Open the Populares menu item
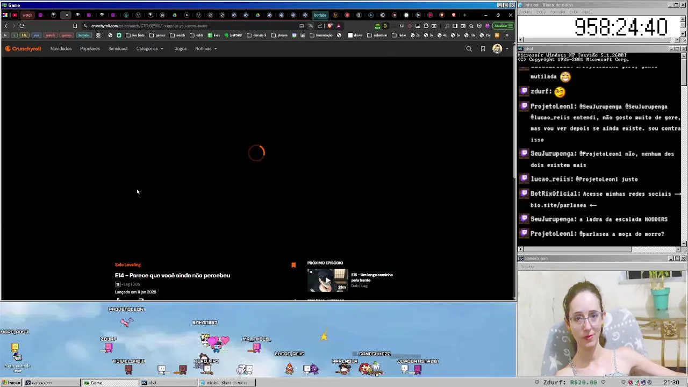The image size is (688, 387). coord(90,49)
